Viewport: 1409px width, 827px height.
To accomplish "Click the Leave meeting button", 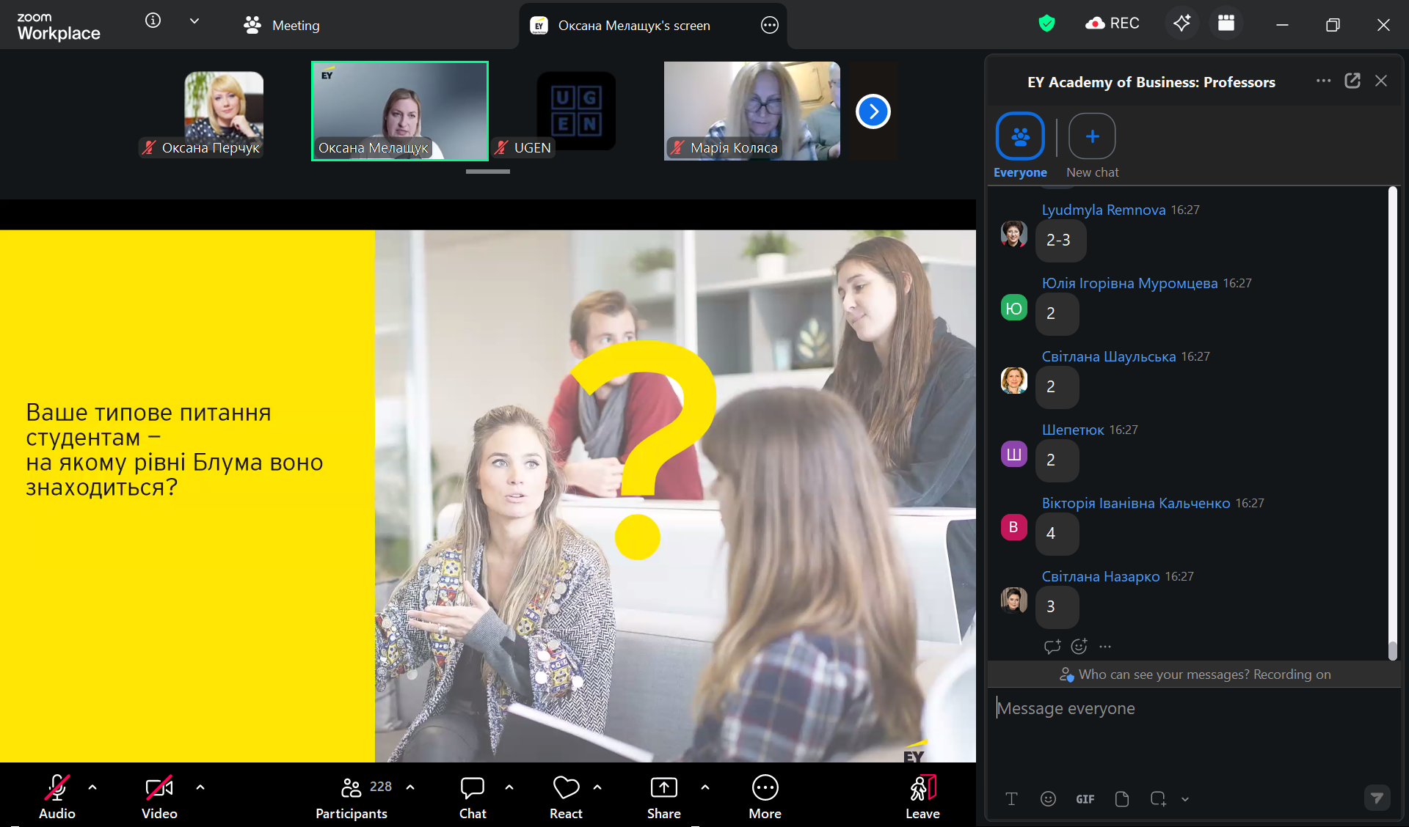I will tap(922, 796).
